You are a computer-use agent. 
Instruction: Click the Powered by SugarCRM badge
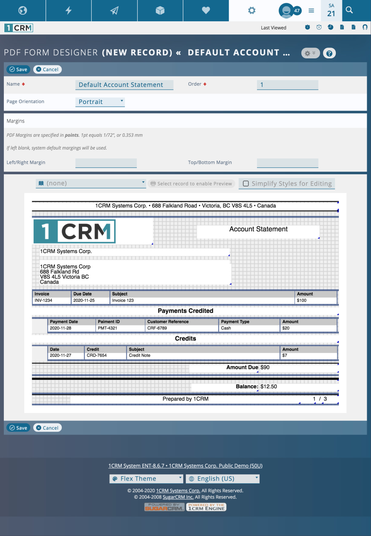click(x=164, y=507)
